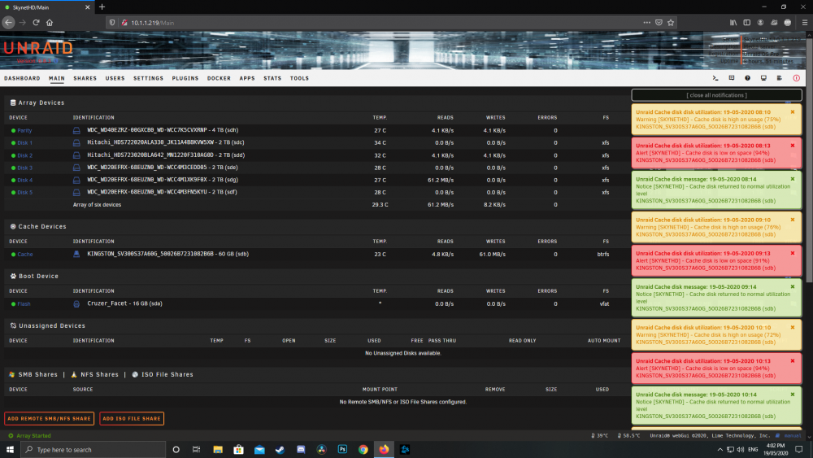Open Discord from the taskbar
813x458 pixels.
click(x=301, y=449)
